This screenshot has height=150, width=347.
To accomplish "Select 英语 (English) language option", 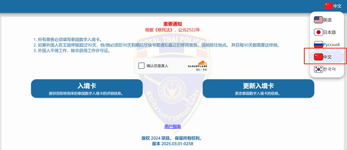I will (327, 20).
